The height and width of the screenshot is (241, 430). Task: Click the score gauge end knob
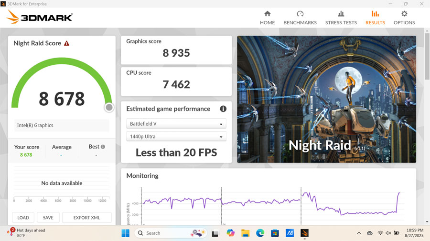(x=109, y=108)
